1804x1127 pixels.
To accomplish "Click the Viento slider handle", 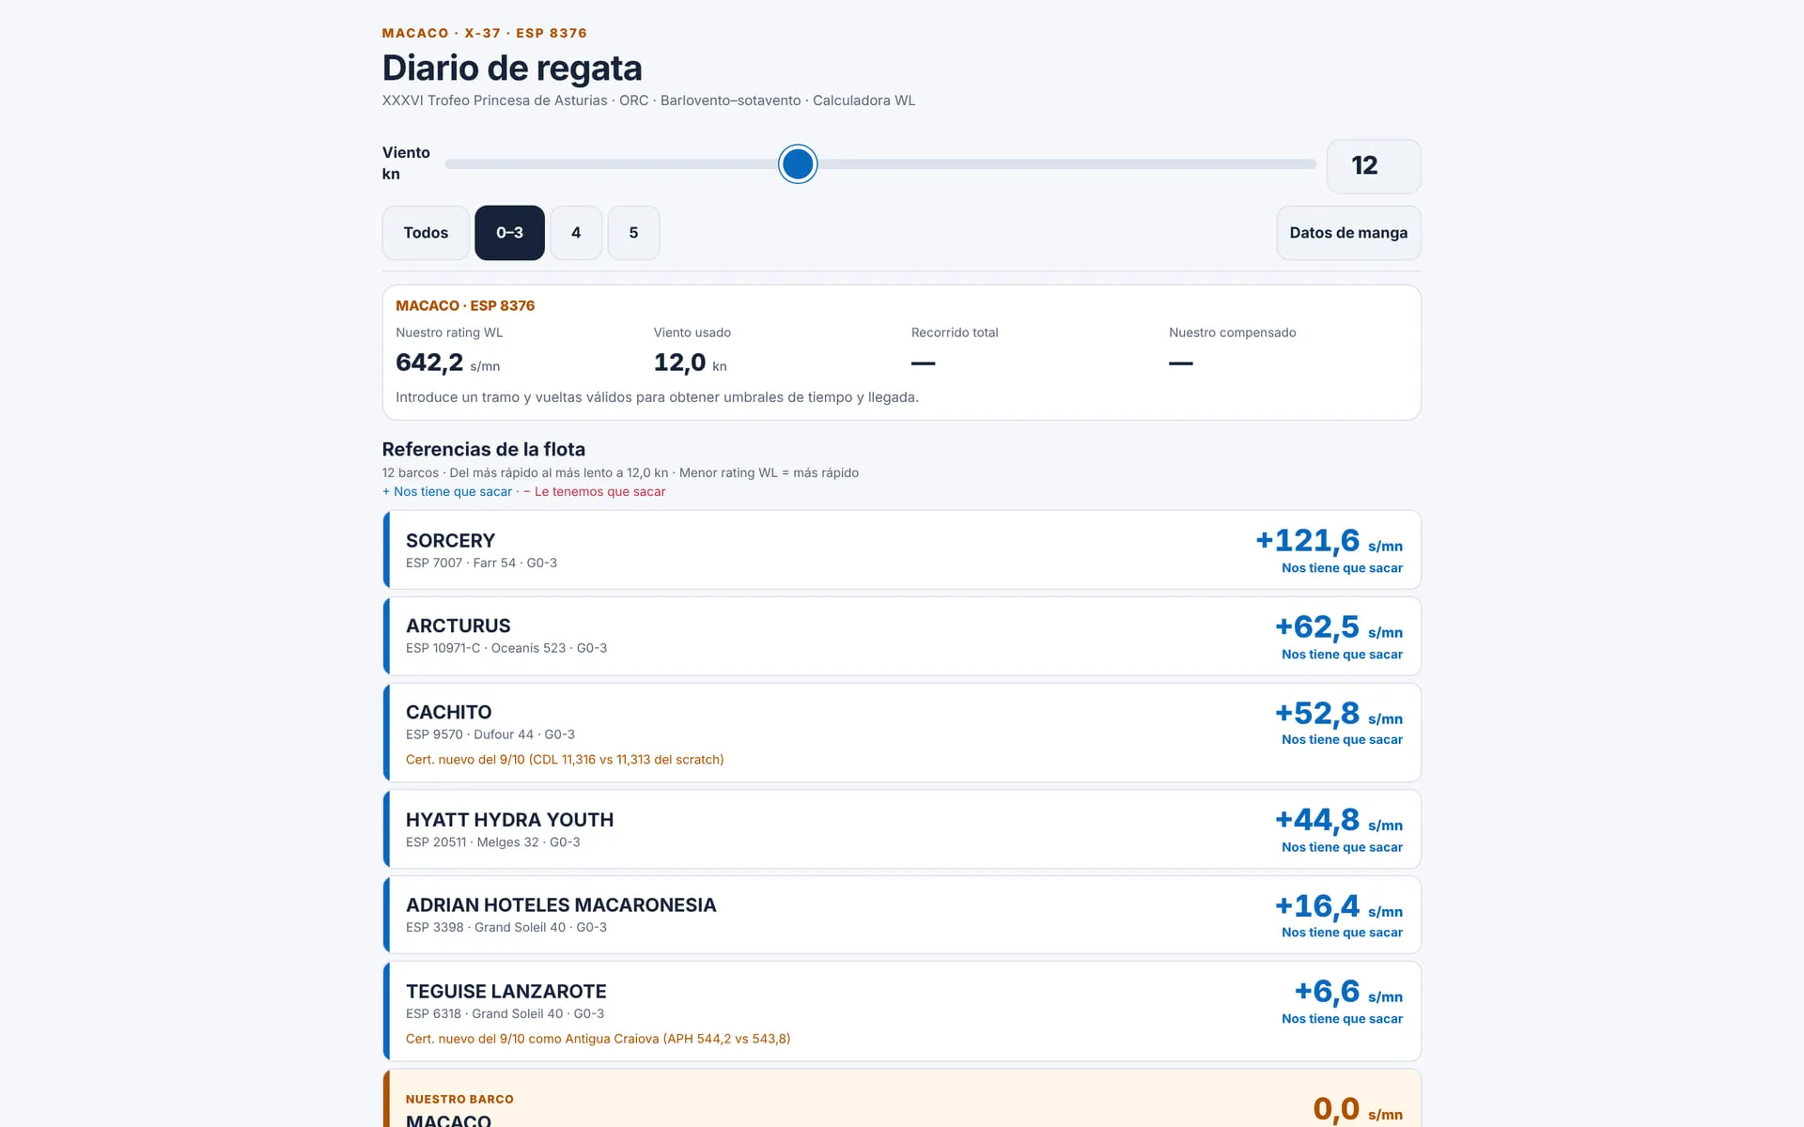I will pyautogui.click(x=798, y=164).
